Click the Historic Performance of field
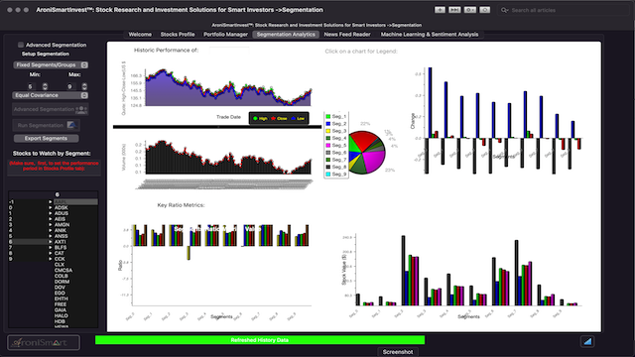The height and width of the screenshot is (357, 635). pyautogui.click(x=229, y=51)
